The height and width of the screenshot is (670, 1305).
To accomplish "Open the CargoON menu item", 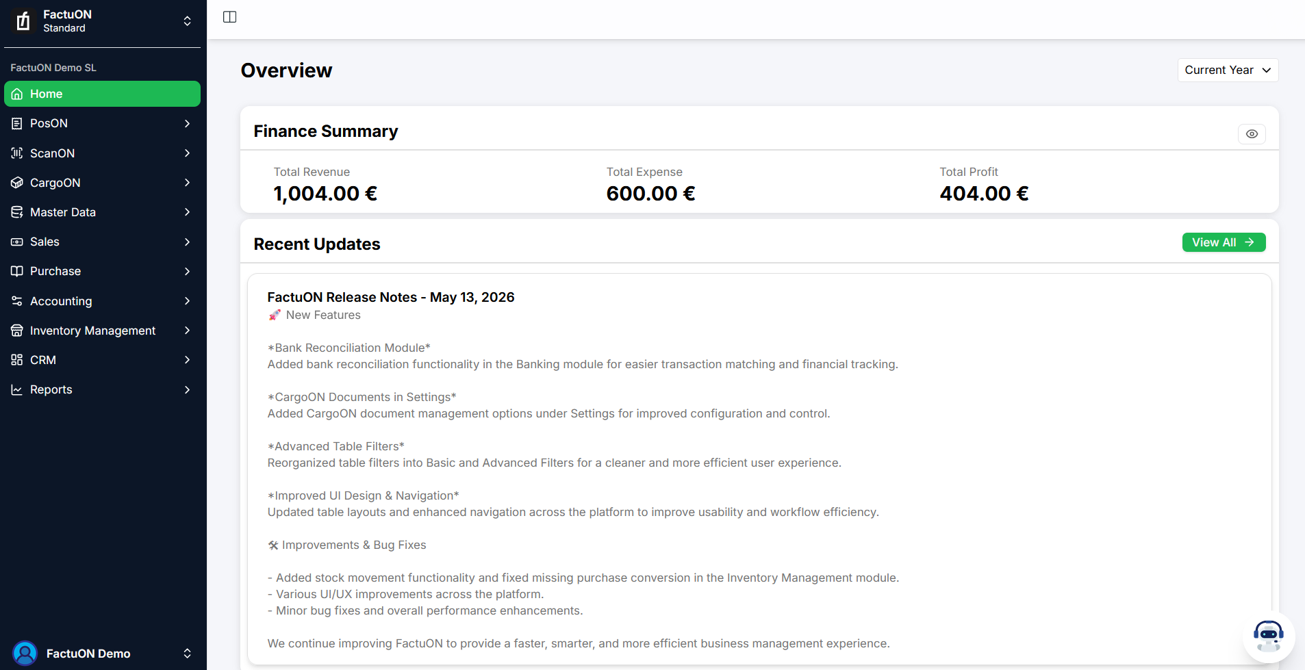I will coord(102,183).
